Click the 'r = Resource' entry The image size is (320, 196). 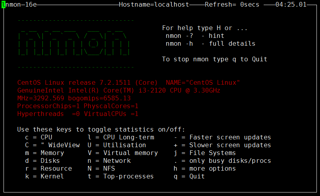tap(49, 169)
